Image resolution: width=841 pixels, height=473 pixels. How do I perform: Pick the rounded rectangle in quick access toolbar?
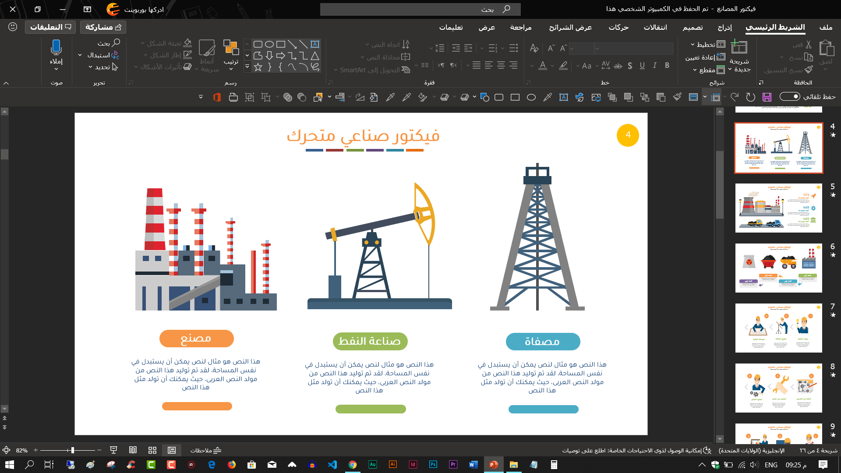499,97
